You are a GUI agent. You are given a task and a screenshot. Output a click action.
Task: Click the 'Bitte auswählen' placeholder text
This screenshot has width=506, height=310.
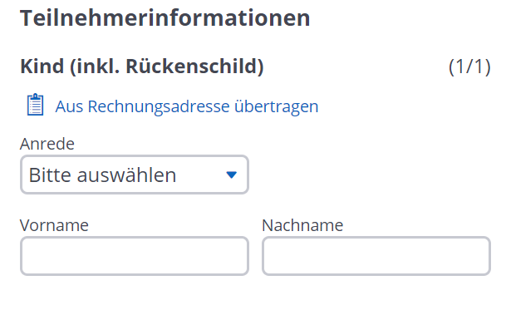103,175
